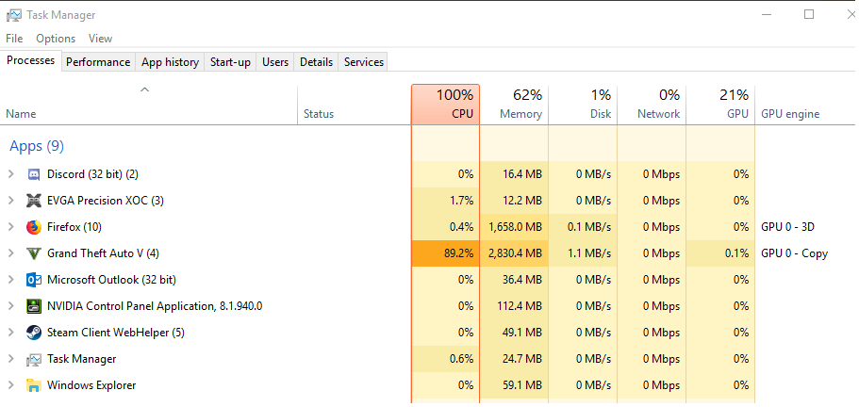The height and width of the screenshot is (407, 859).
Task: Click the Firefox browser icon
Action: [x=33, y=227]
